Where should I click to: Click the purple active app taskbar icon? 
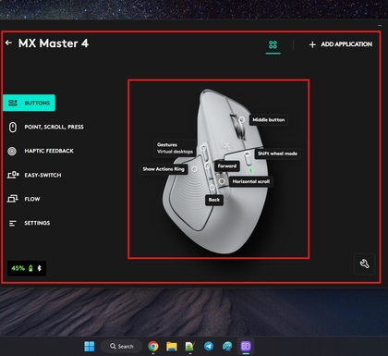[x=246, y=347]
